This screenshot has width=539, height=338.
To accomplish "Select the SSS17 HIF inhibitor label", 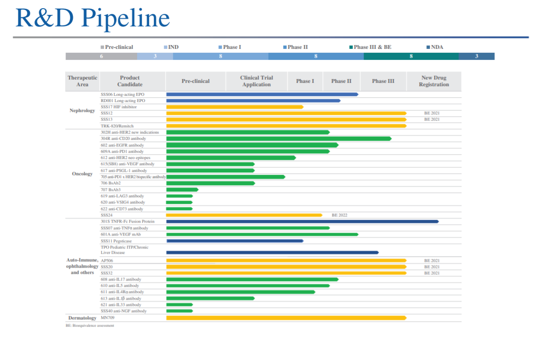I will [x=118, y=107].
